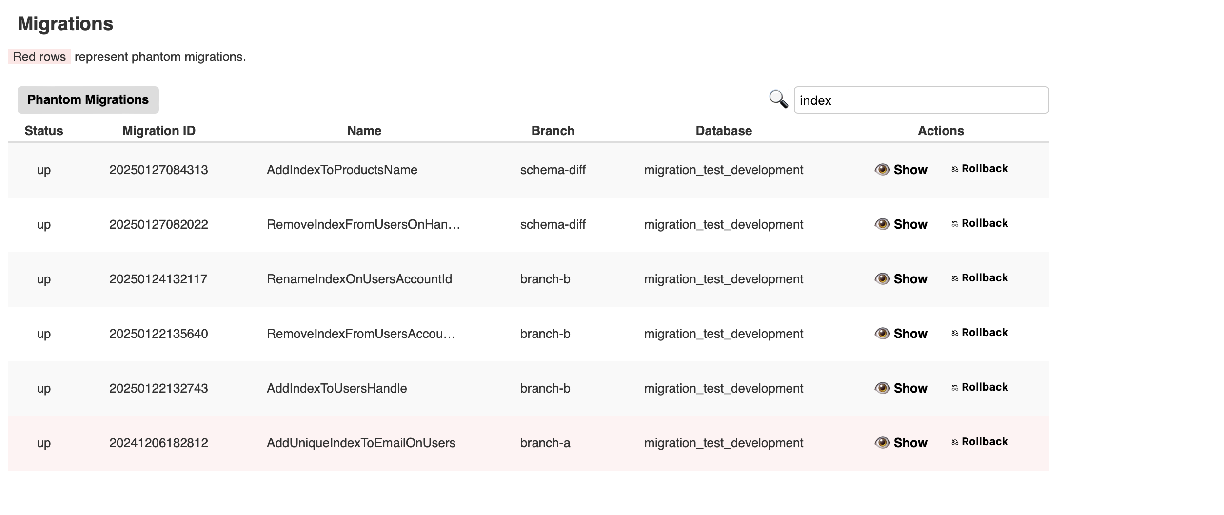This screenshot has width=1224, height=515.
Task: Rollback the AddIndexToUsersHandle migration
Action: (980, 387)
